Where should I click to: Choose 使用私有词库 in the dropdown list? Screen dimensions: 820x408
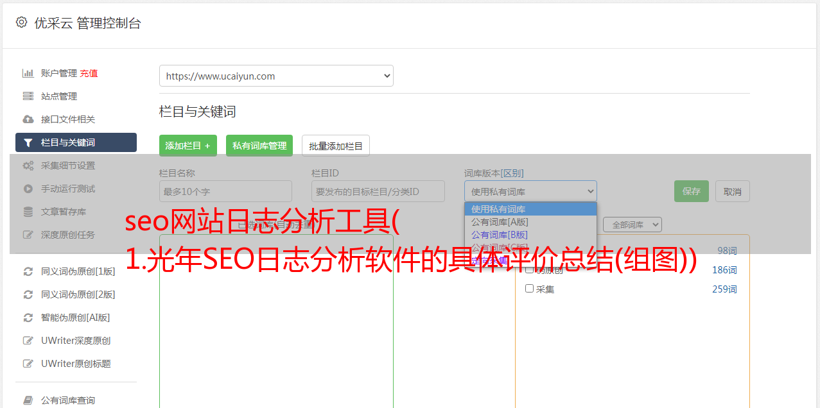coord(530,209)
